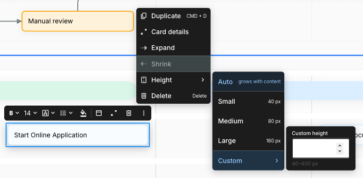Click the trash icon beside Delete in menu
Image resolution: width=363 pixels, height=178 pixels.
[x=144, y=96]
